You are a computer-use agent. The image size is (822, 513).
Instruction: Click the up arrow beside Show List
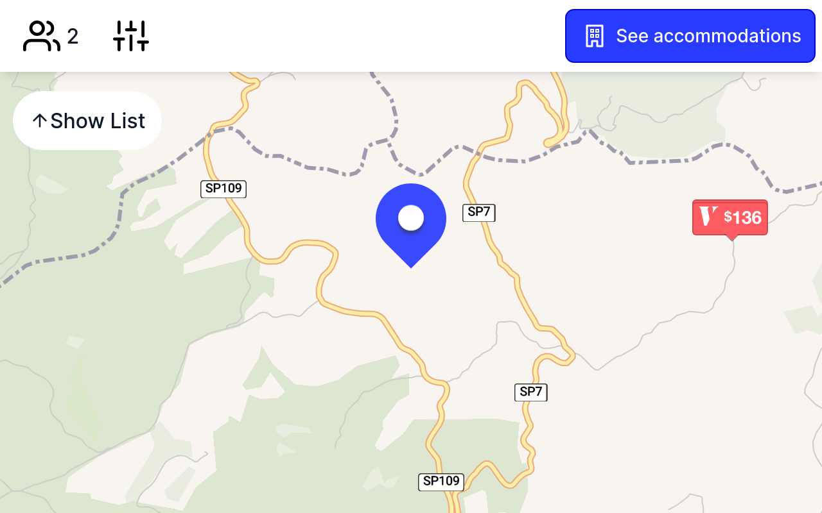(x=40, y=121)
